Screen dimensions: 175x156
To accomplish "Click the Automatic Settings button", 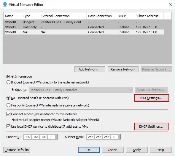I will [151, 90].
